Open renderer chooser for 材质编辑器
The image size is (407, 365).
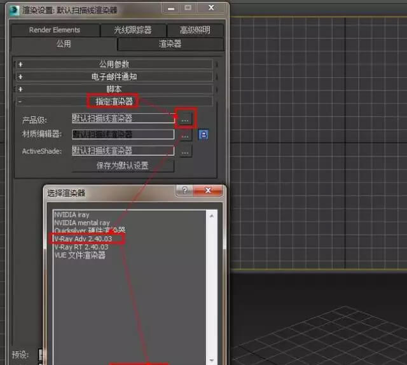185,135
